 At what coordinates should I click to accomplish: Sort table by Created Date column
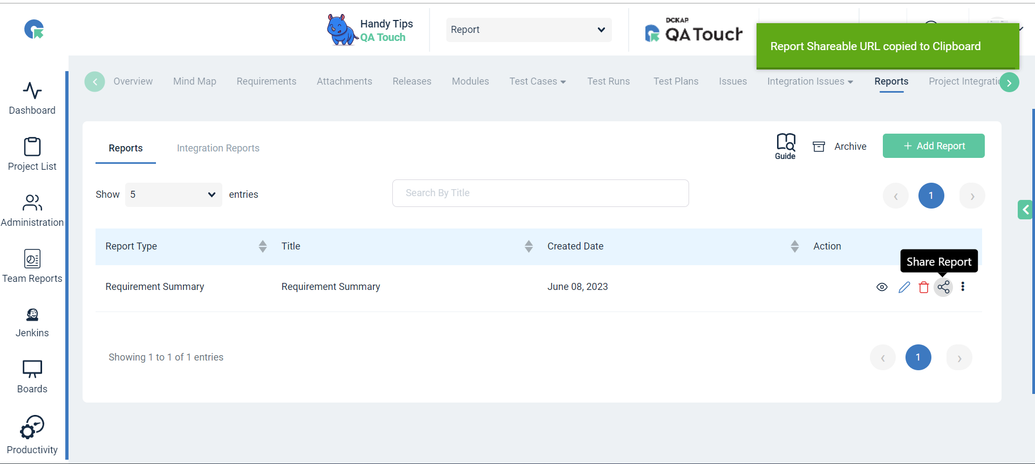pyautogui.click(x=795, y=246)
